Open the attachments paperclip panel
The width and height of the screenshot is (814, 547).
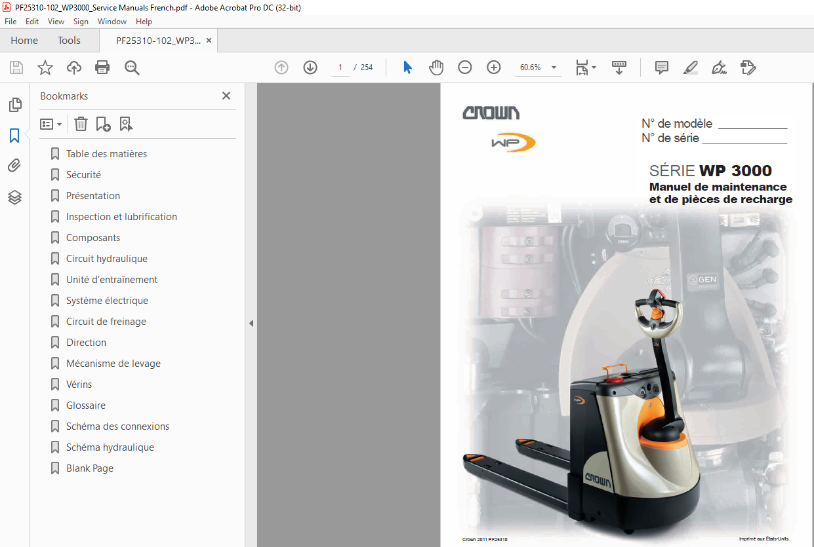(14, 166)
